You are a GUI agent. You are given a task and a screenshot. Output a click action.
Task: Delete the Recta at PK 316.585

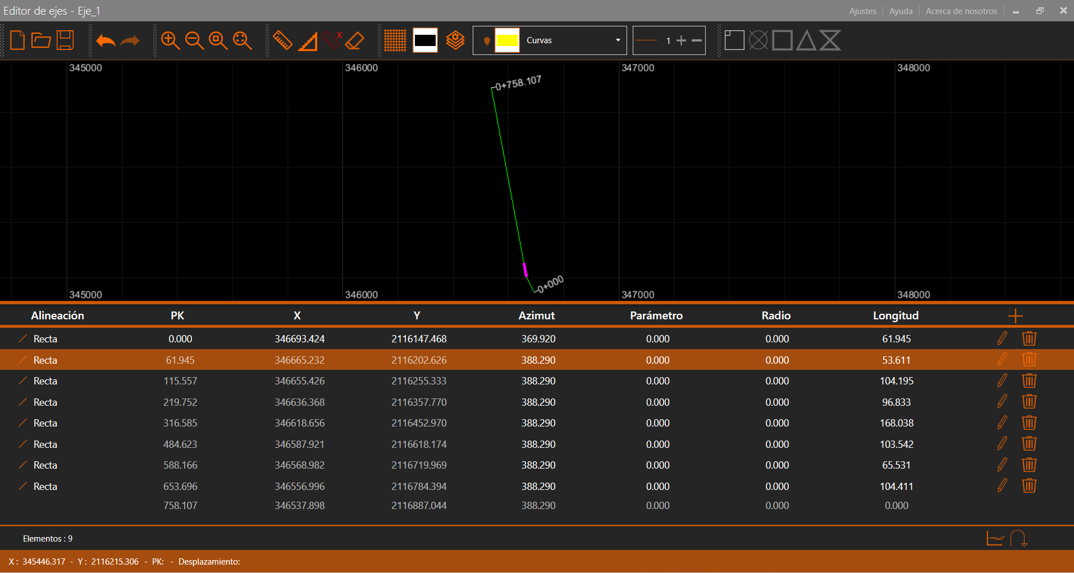[x=1029, y=423]
